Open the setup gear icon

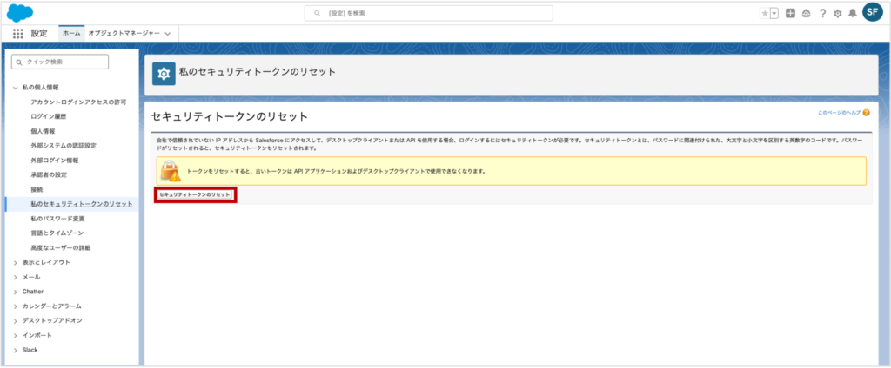click(837, 14)
